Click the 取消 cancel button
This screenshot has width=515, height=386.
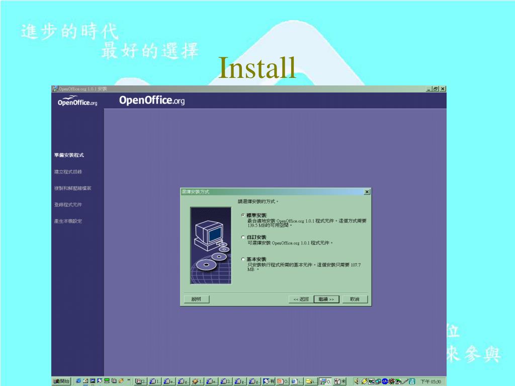click(355, 299)
